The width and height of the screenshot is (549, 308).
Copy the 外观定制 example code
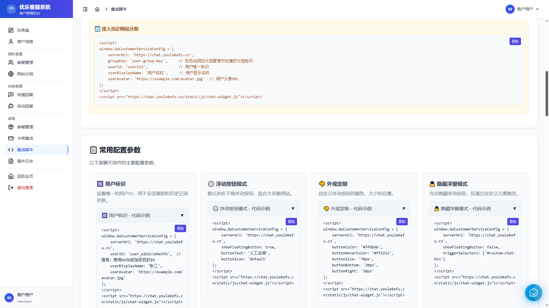point(402,222)
